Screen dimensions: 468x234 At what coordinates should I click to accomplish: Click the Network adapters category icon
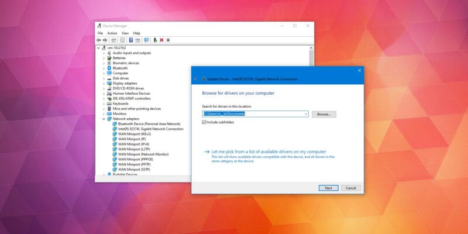pos(109,119)
